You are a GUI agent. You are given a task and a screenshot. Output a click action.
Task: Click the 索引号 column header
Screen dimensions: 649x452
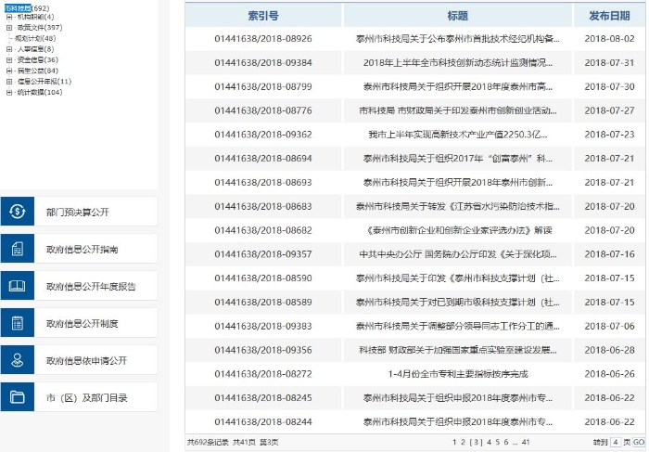tap(263, 15)
